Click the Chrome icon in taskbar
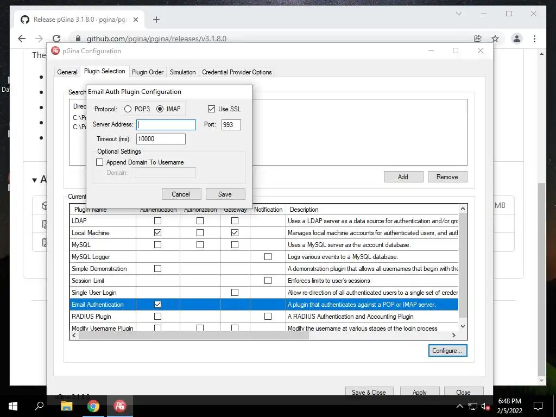 93,406
